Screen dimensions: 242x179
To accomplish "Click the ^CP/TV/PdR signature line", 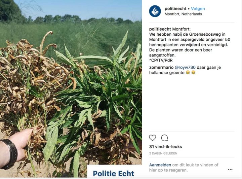I will (161, 60).
